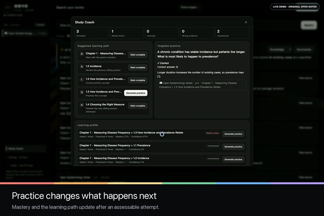324x216 pixels.
Task: Click the R icon beside 1.2 Incidence
Action: pos(82,66)
